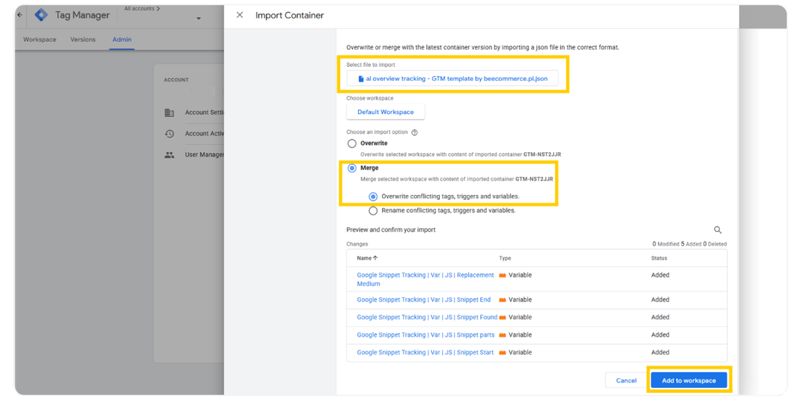Select the Overwrite import option

coord(352,143)
